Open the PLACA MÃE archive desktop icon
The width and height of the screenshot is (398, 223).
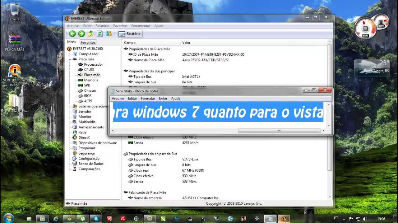[15, 42]
